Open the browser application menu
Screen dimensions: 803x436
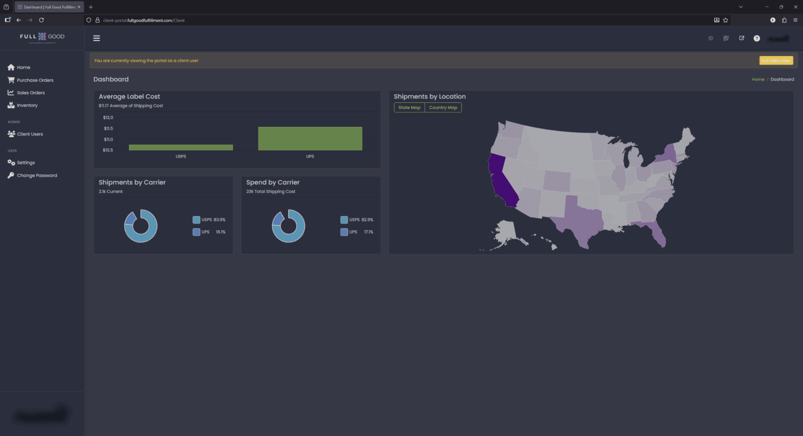tap(795, 20)
